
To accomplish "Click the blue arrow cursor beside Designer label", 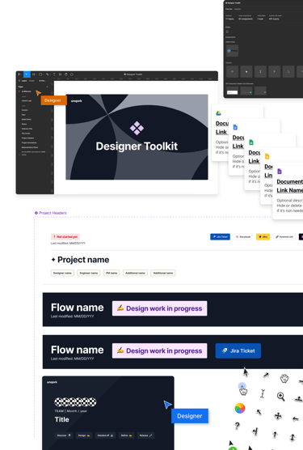I will click(167, 405).
